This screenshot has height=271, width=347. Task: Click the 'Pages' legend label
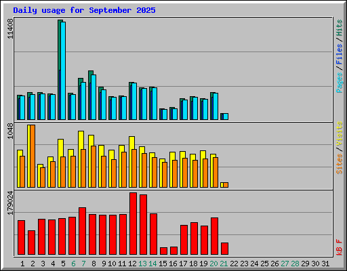click(x=340, y=83)
